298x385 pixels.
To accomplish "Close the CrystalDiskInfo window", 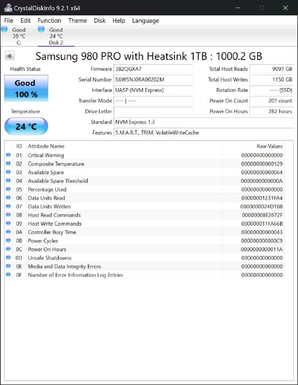I will tap(285, 8).
